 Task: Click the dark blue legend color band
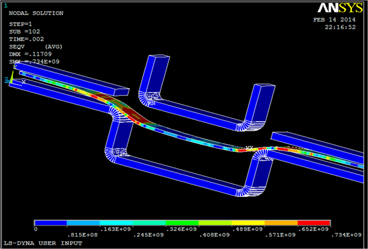[51, 223]
